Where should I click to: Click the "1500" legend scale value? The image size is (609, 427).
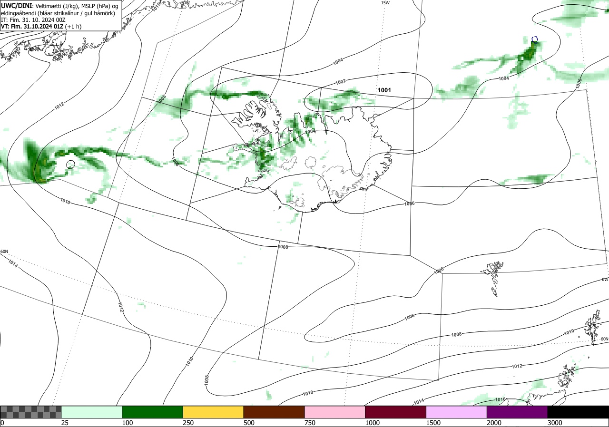click(433, 423)
